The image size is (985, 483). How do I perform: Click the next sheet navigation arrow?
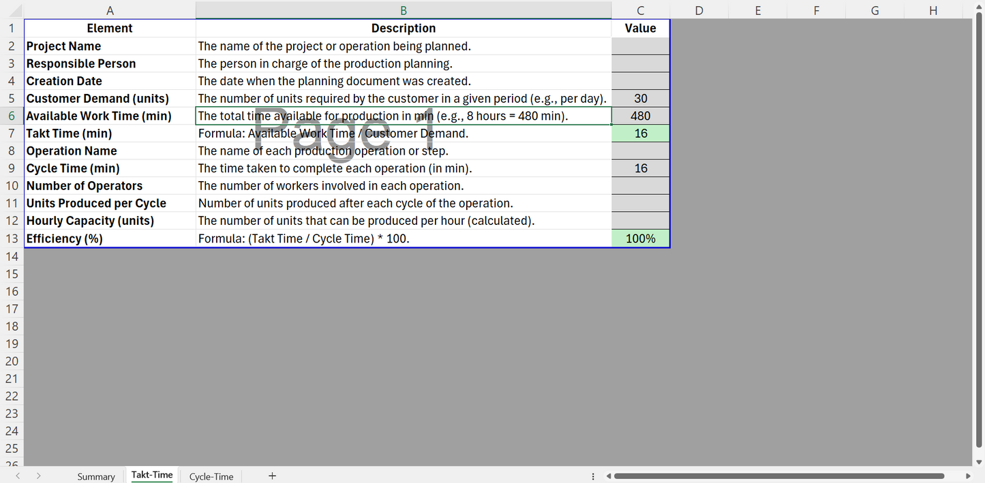[39, 476]
